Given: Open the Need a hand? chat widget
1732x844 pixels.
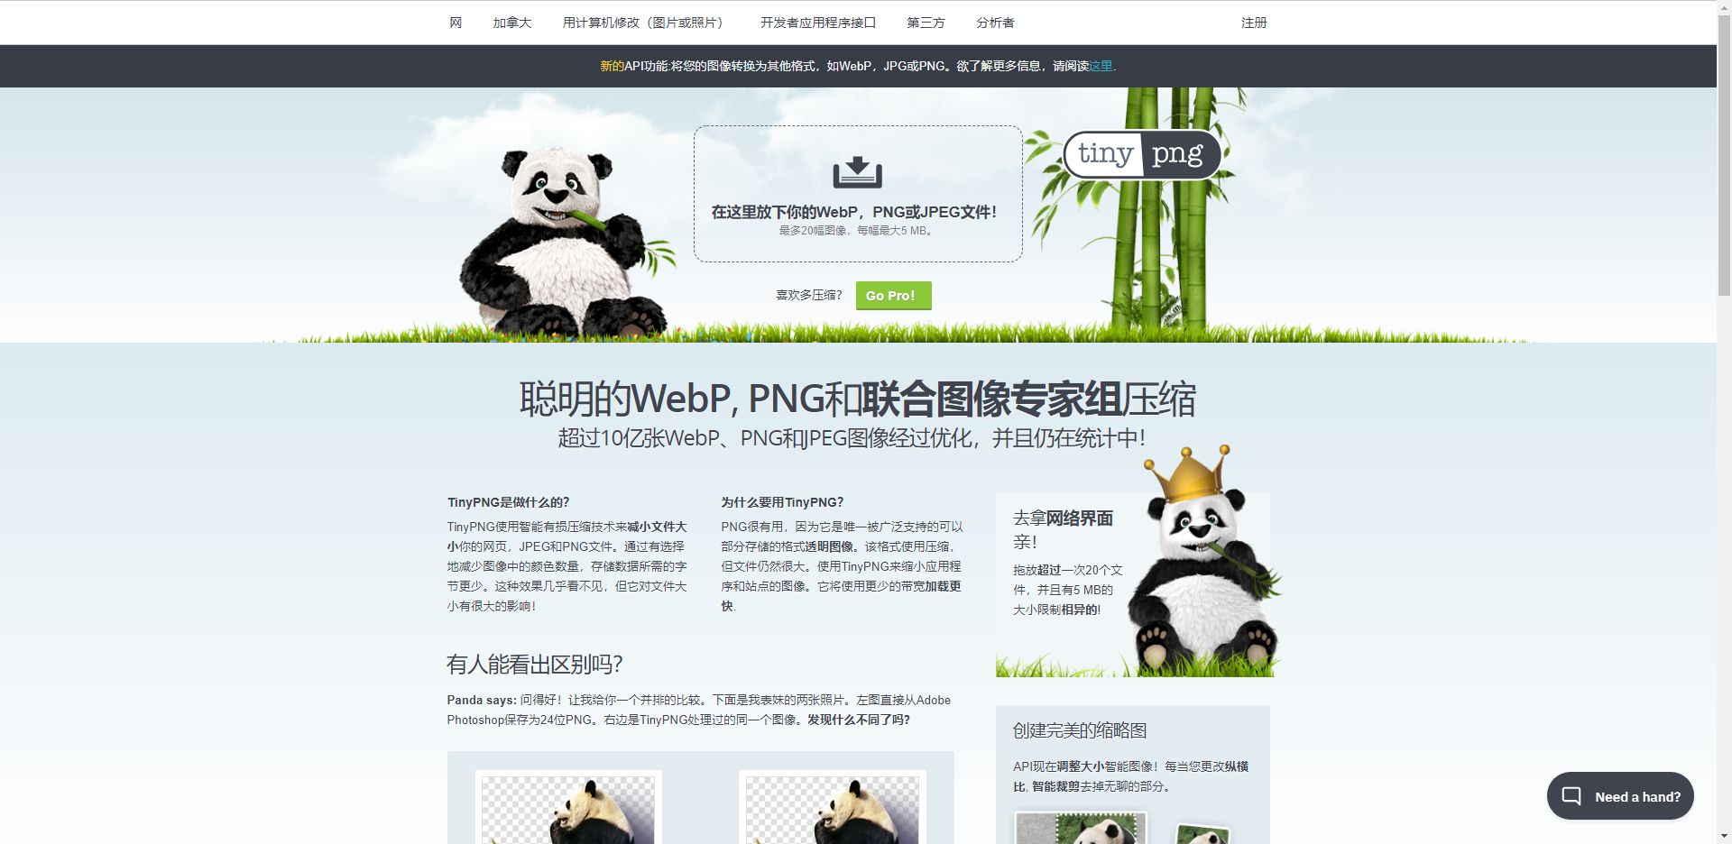Looking at the screenshot, I should 1620,796.
